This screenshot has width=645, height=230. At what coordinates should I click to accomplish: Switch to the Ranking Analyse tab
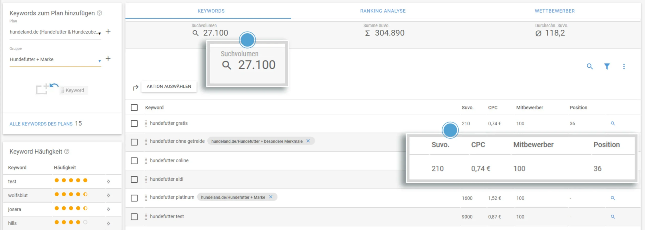(x=382, y=11)
